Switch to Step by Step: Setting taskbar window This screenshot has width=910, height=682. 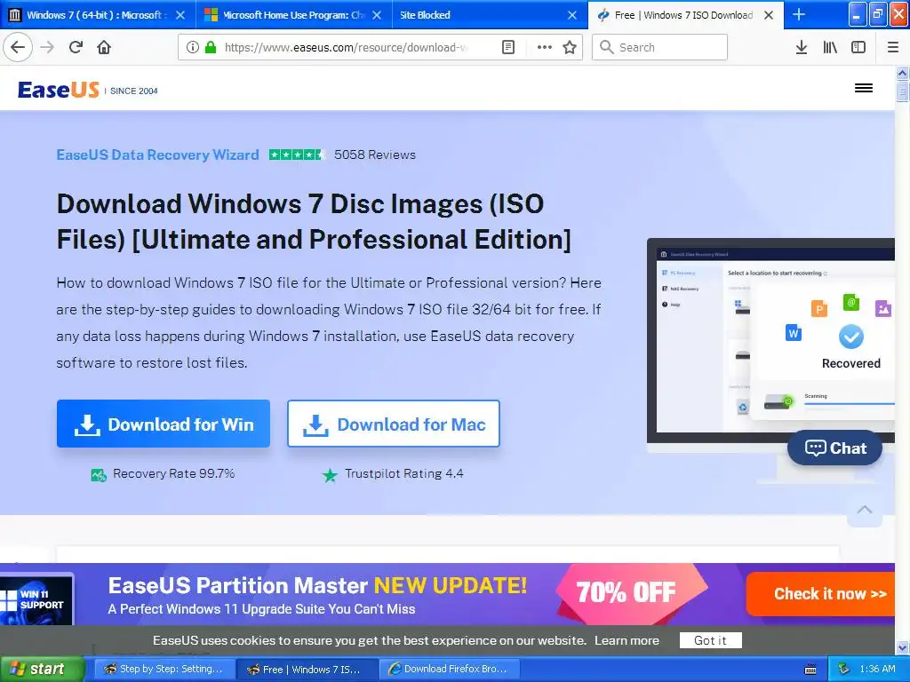tap(164, 670)
